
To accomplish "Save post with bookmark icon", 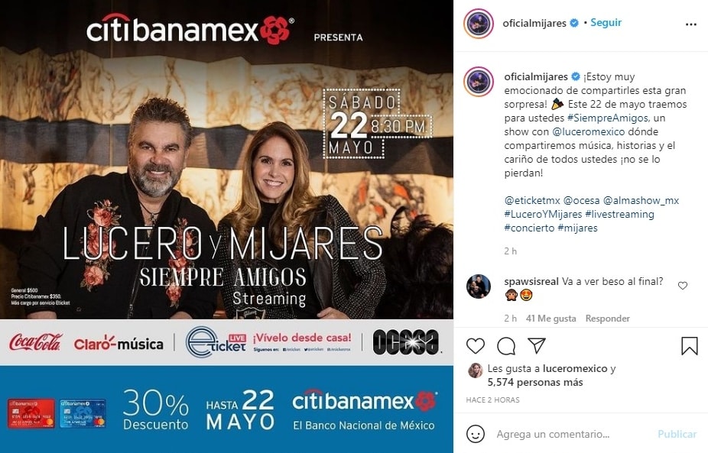I will coord(689,346).
